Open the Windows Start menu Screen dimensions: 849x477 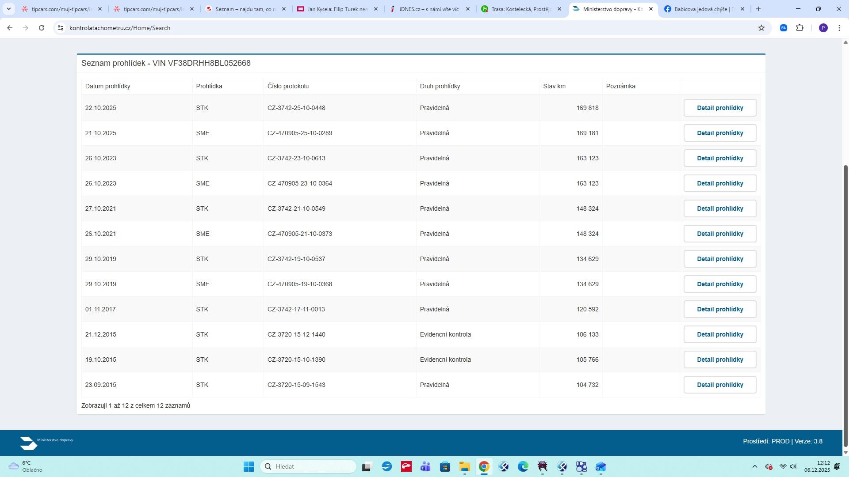249,467
